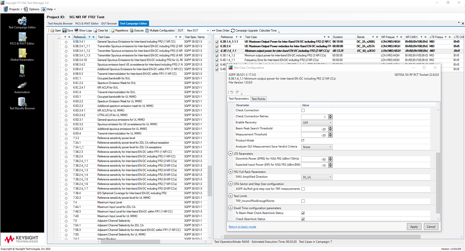Click the Save toolbar icon
Viewport: 465px width, 251px height.
(68, 31)
